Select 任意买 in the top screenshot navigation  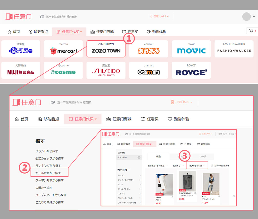click(130, 32)
